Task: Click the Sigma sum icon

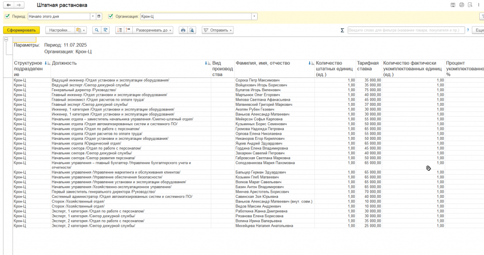Action: (342, 30)
